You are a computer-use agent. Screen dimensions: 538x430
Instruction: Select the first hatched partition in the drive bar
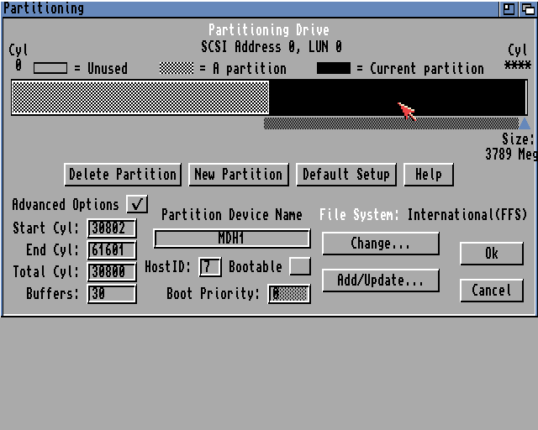tap(140, 97)
